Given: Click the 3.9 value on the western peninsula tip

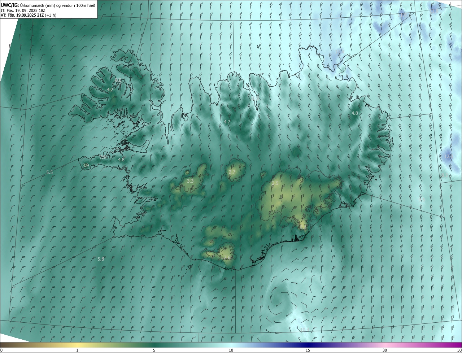Looking at the screenshot, I should [x=86, y=165].
